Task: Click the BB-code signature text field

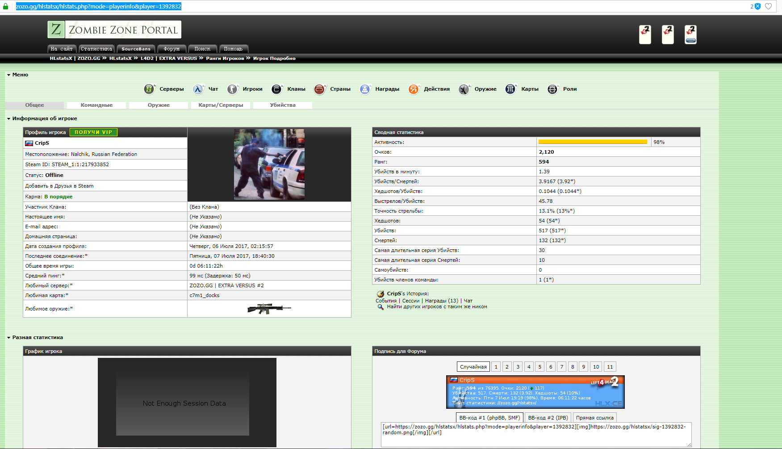Action: (536, 434)
